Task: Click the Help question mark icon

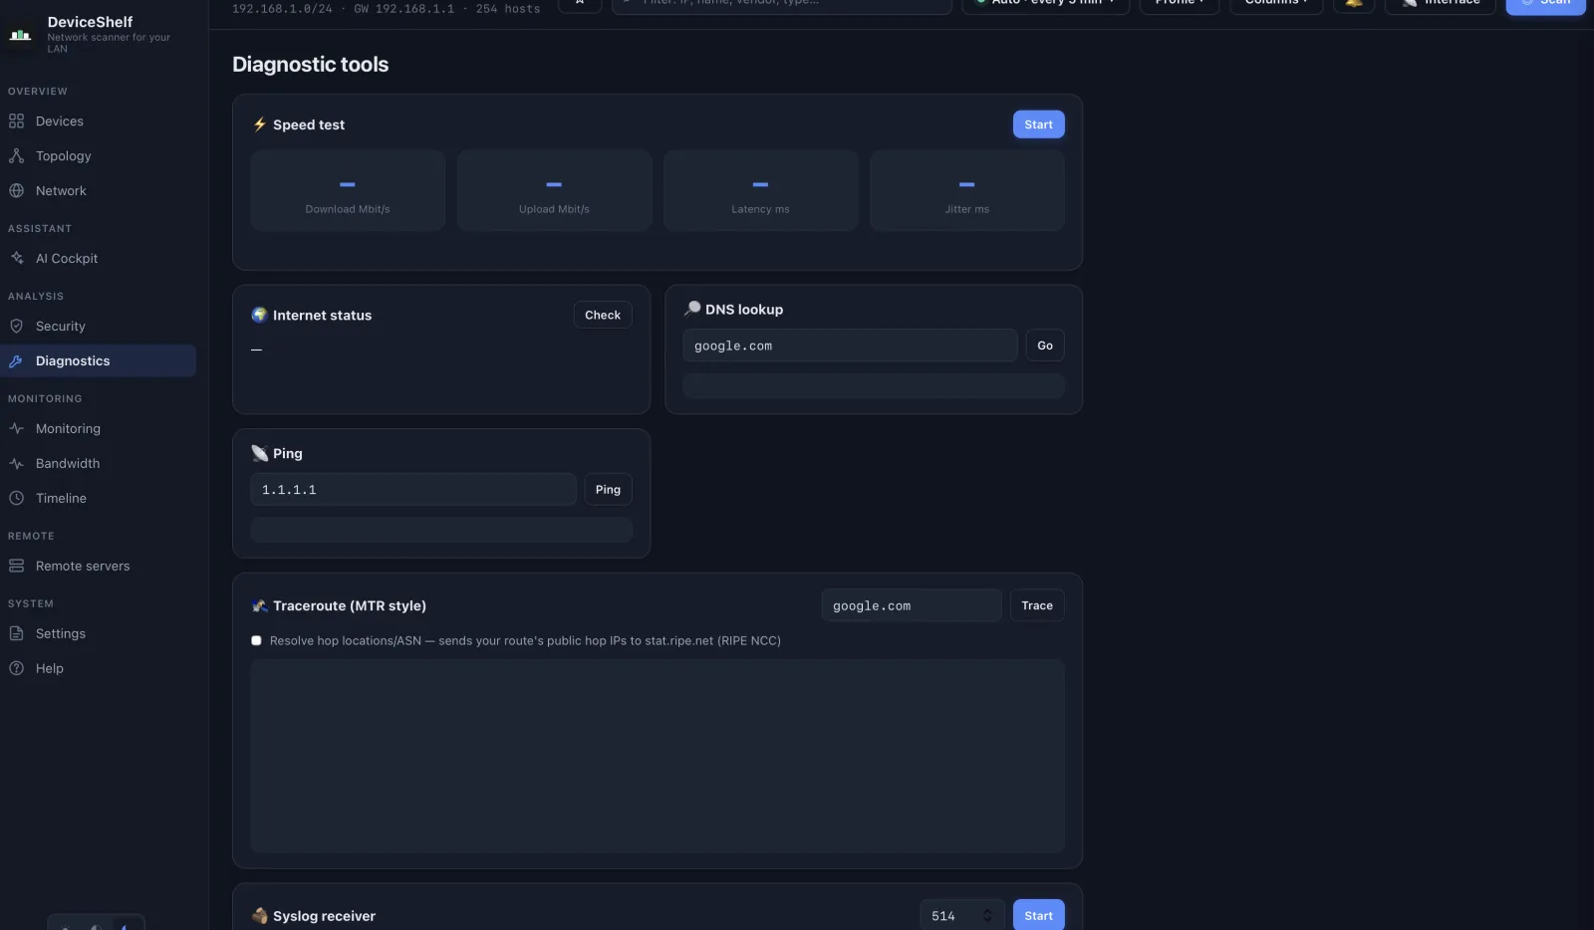Action: click(16, 669)
